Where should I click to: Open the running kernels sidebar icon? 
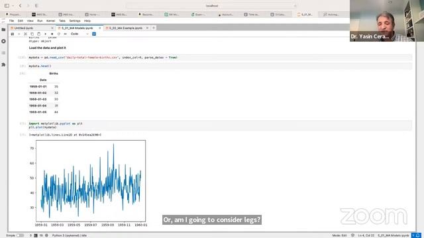pos(3,41)
